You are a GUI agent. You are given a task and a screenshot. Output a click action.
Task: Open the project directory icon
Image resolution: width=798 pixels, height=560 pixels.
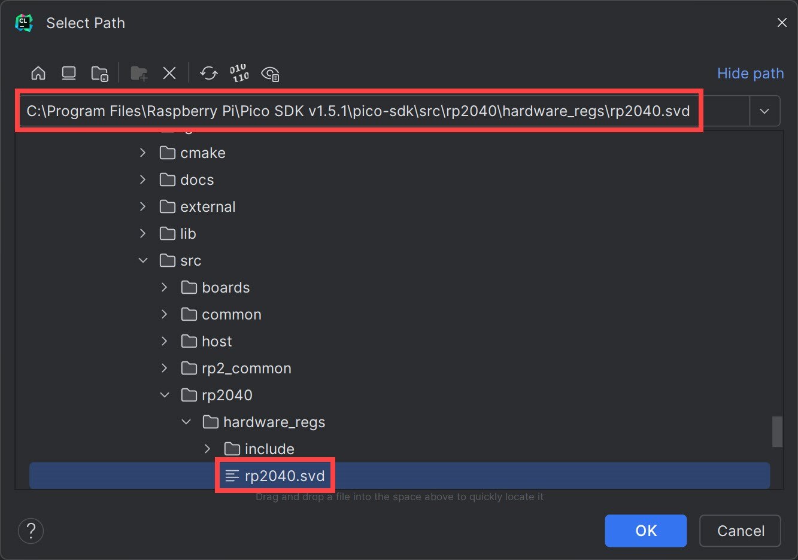point(99,73)
